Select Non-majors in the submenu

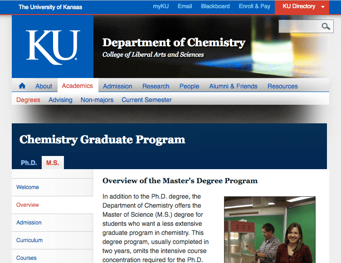point(97,100)
